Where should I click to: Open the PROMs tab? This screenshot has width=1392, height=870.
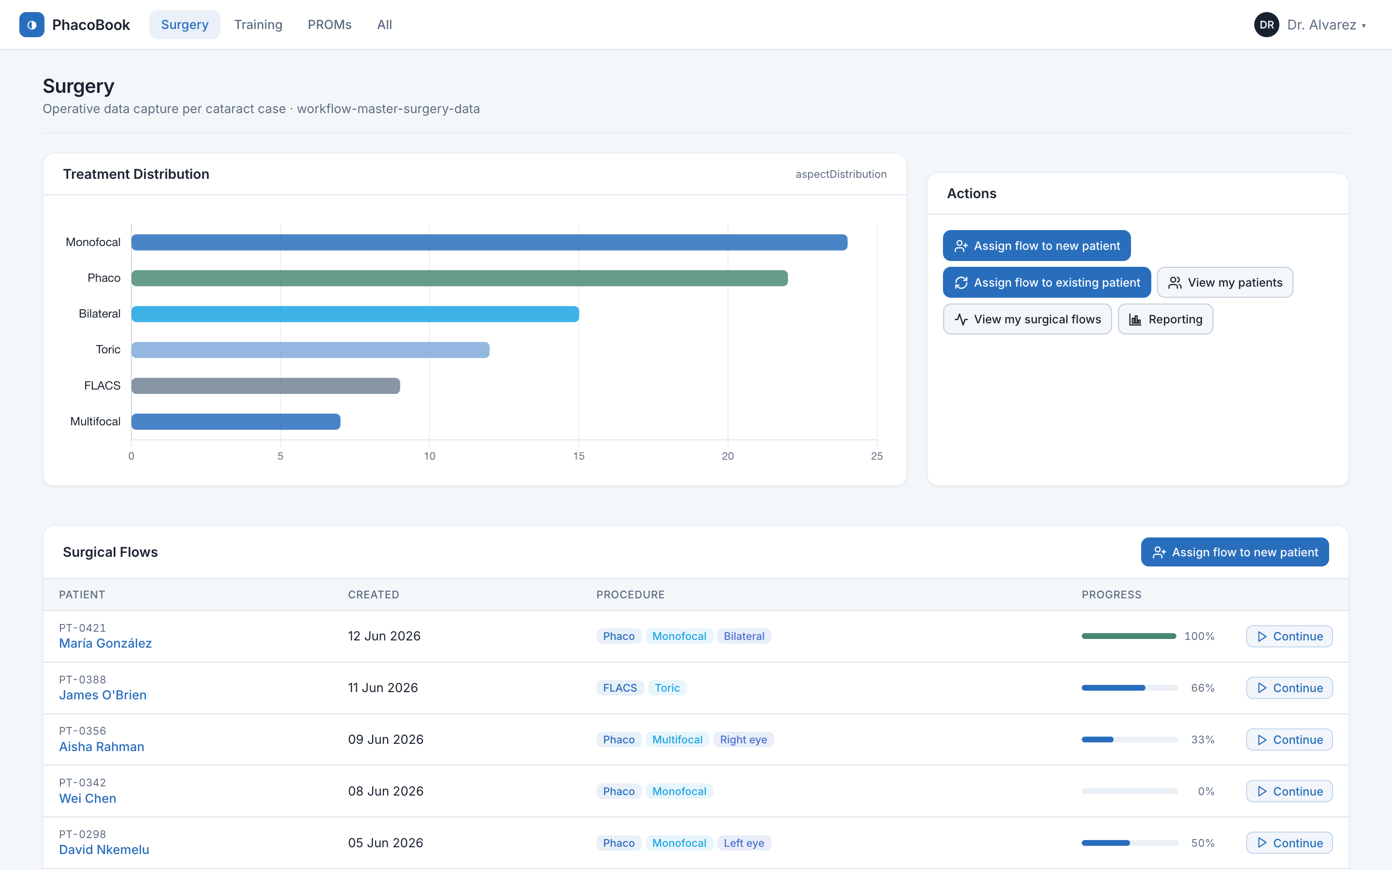coord(330,25)
